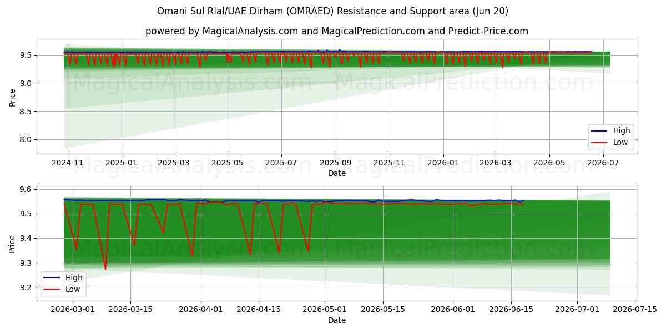Click the '2026-07-01' date tick label

point(578,310)
